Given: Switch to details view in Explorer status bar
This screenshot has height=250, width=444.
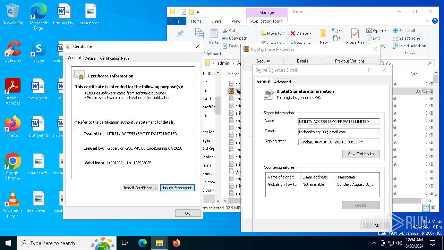Looking at the screenshot, I should coord(426,208).
